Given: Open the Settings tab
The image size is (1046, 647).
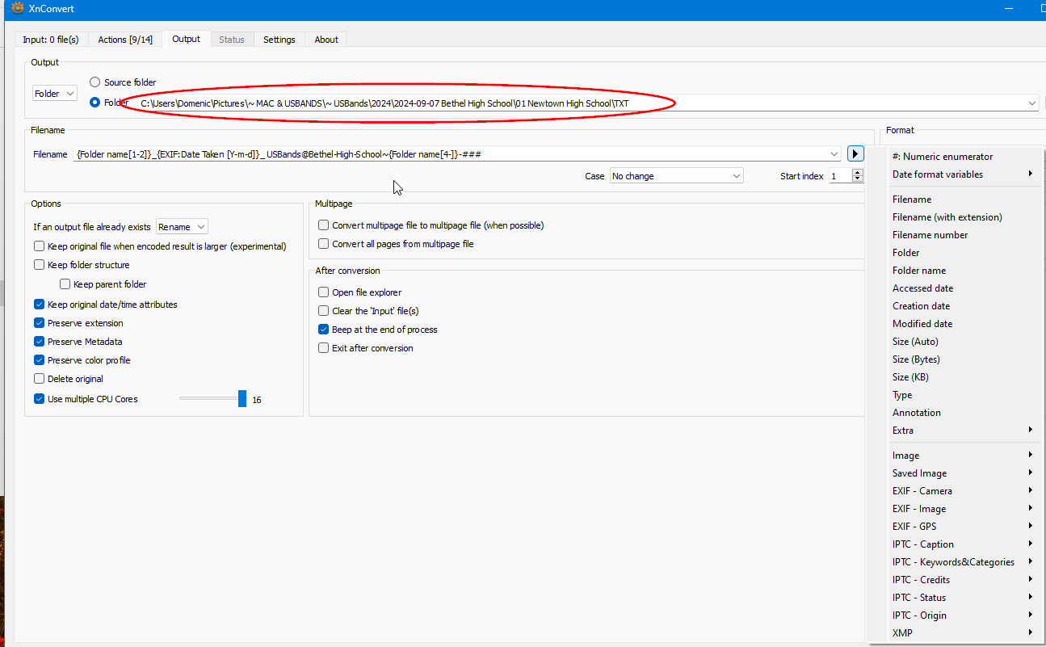Looking at the screenshot, I should [x=279, y=40].
